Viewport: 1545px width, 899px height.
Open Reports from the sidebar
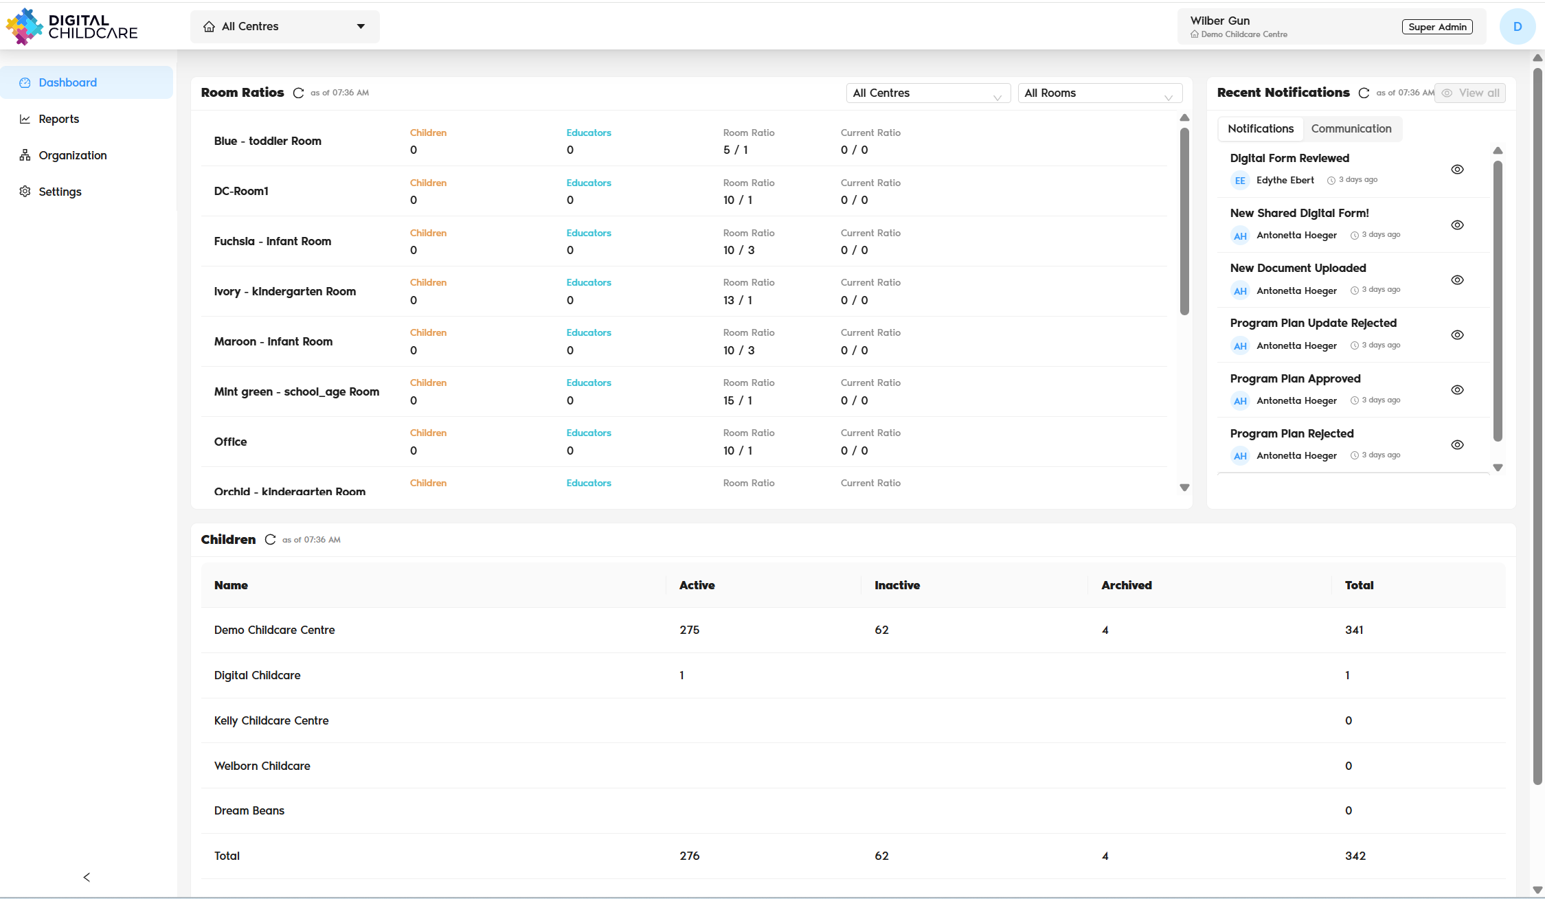pos(59,119)
